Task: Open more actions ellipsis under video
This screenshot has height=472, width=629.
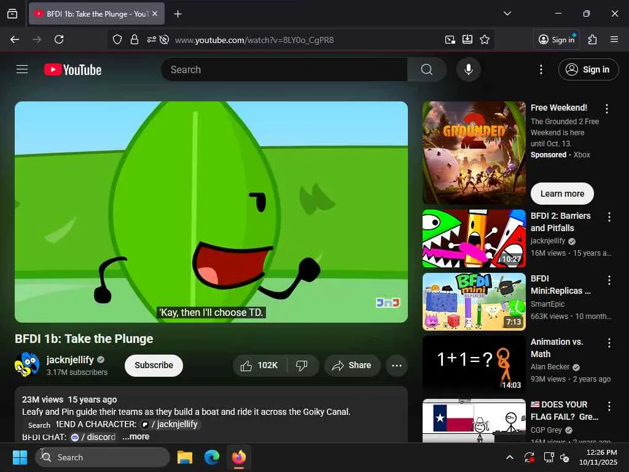Action: (x=397, y=365)
